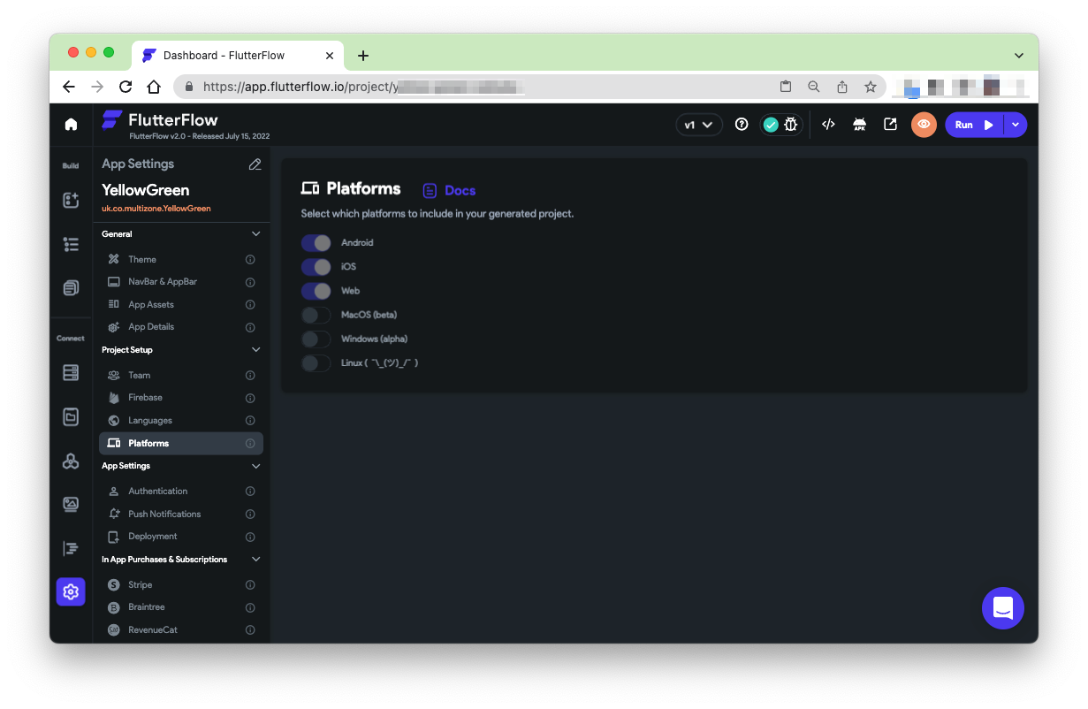
Task: Open the widget builder icon in left rail
Action: click(x=71, y=200)
